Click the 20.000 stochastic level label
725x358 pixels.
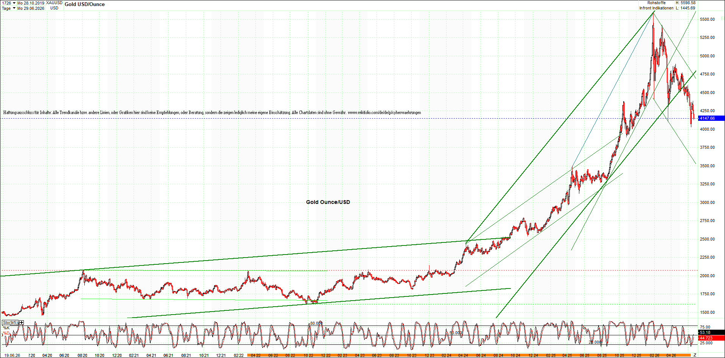point(595,342)
